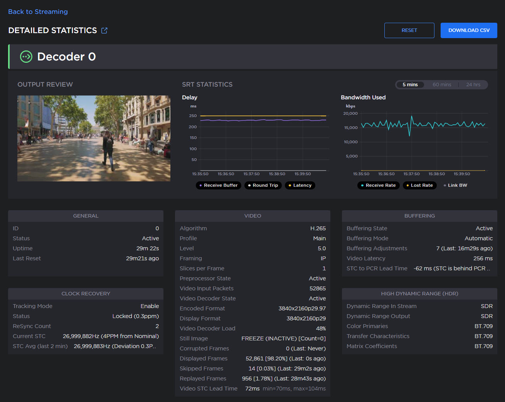Switch to 60 mins time range
This screenshot has height=402, width=505.
pos(442,85)
